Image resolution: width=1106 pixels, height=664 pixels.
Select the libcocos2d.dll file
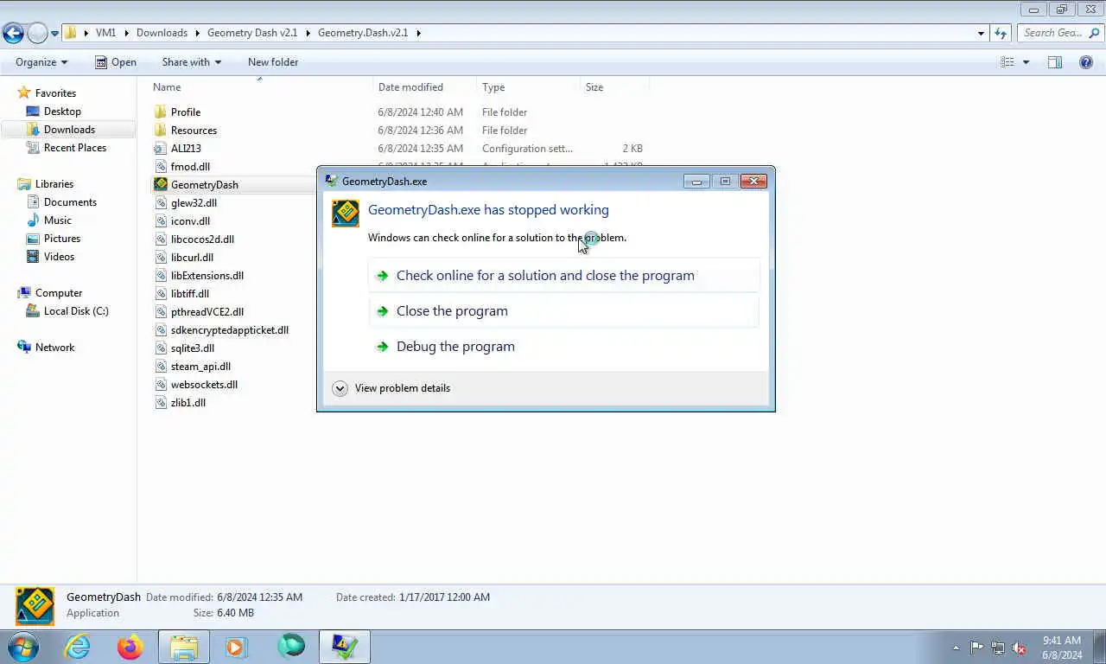click(202, 239)
